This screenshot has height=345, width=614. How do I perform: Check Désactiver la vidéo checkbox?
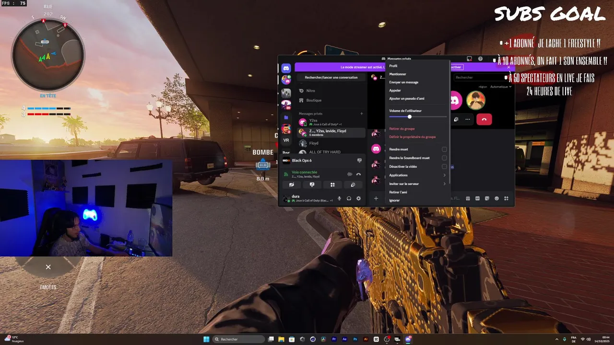pyautogui.click(x=444, y=166)
